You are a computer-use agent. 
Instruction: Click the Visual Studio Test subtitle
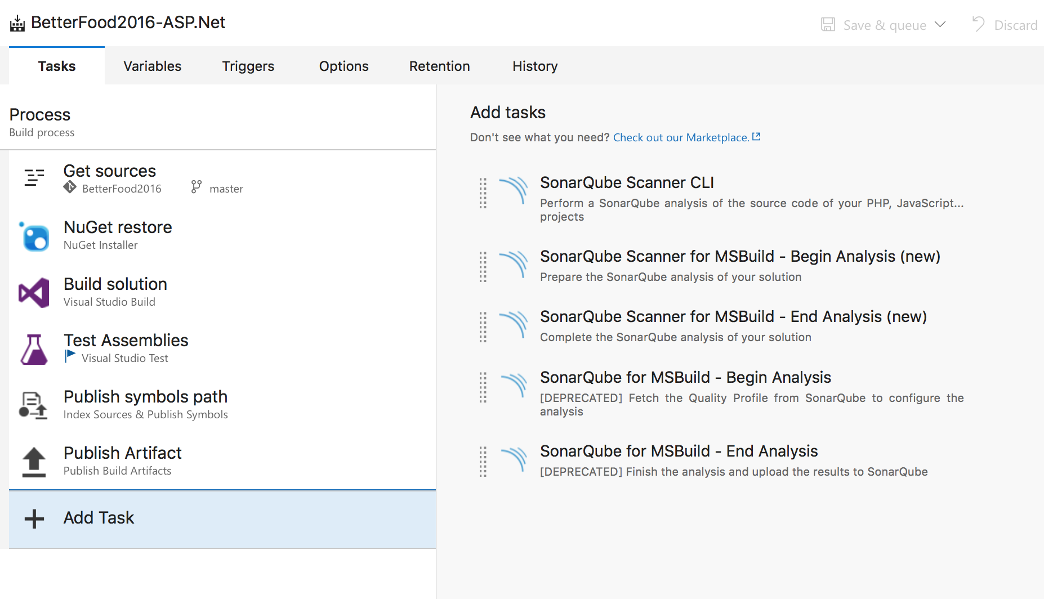[124, 358]
